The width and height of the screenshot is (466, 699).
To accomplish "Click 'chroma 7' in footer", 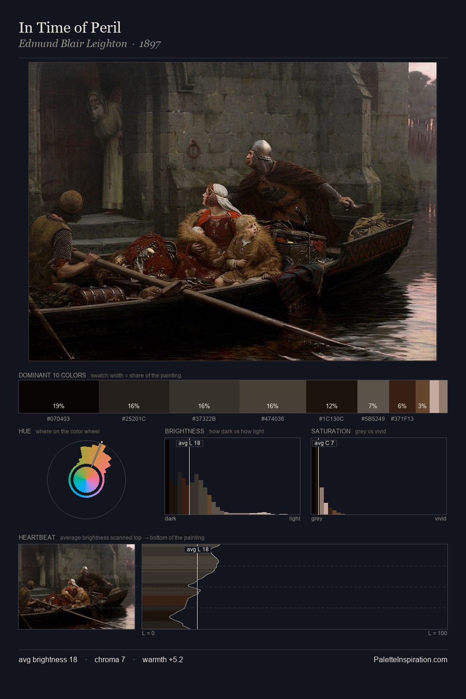I will (110, 660).
